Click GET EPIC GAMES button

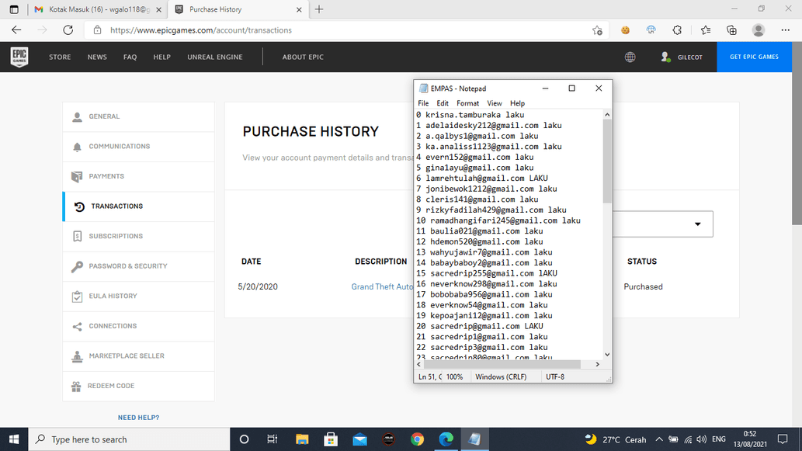coord(754,57)
